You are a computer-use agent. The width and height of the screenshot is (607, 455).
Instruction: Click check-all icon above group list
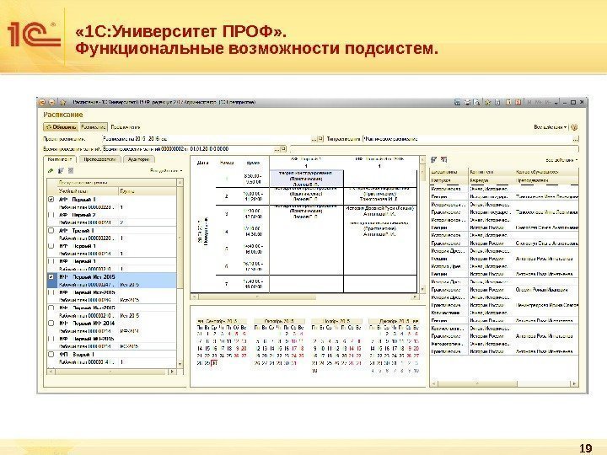pyautogui.click(x=61, y=170)
